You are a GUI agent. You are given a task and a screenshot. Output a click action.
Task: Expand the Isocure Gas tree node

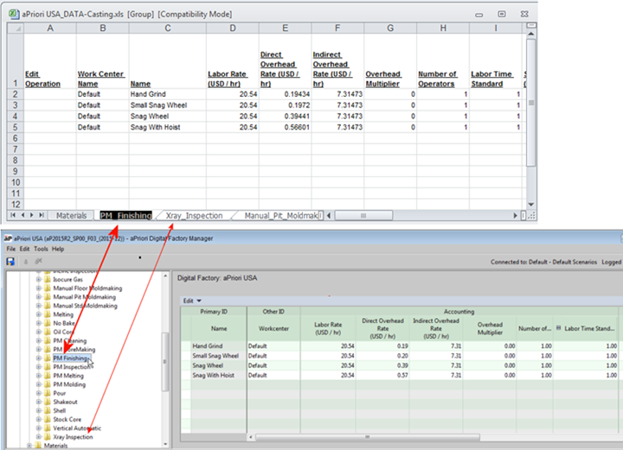pos(39,280)
